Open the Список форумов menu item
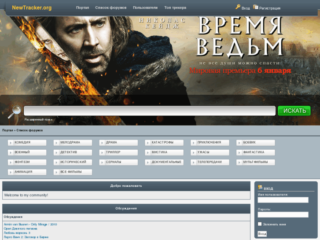This screenshot has height=240, width=320. (111, 7)
